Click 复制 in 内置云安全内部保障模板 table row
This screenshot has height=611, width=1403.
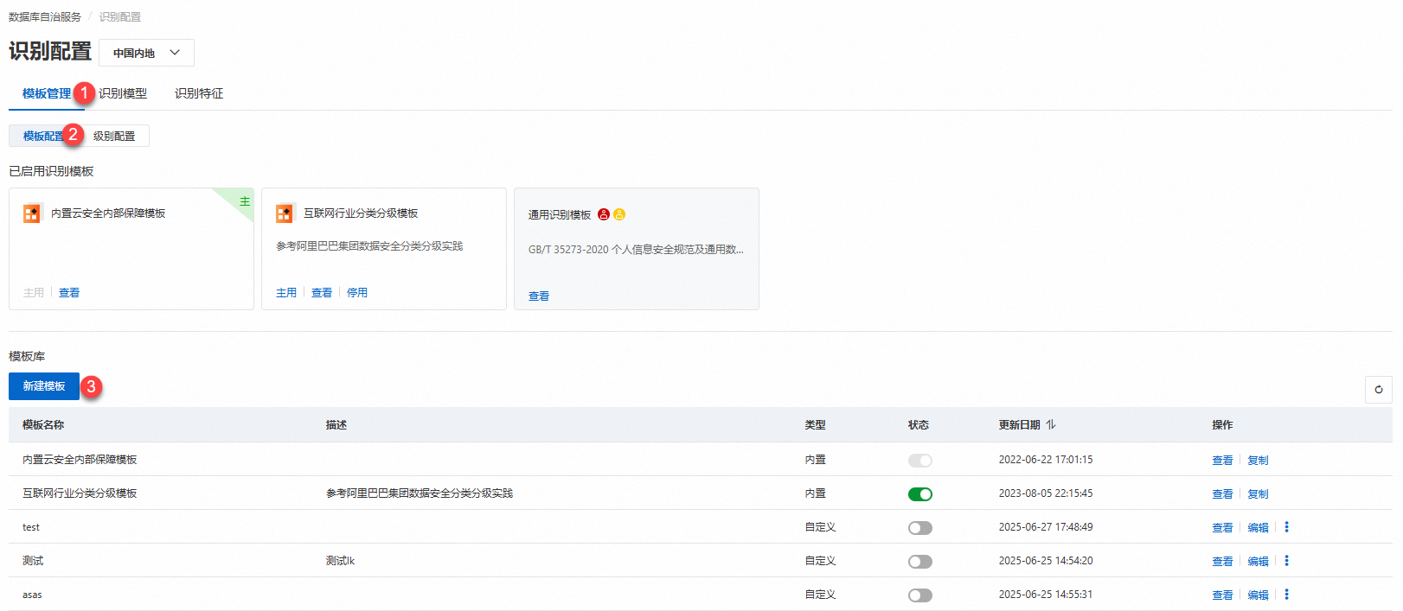coord(1258,461)
